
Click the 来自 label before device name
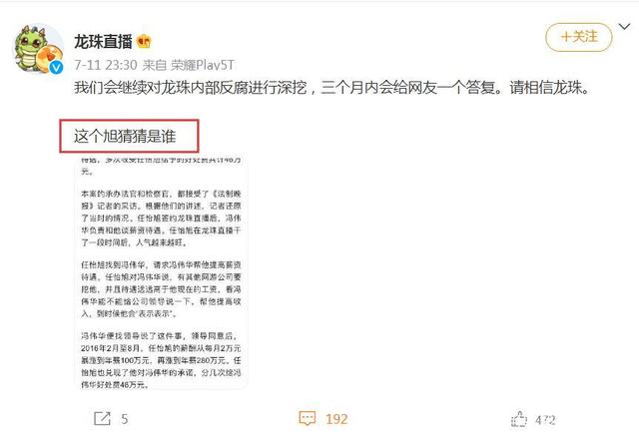154,65
